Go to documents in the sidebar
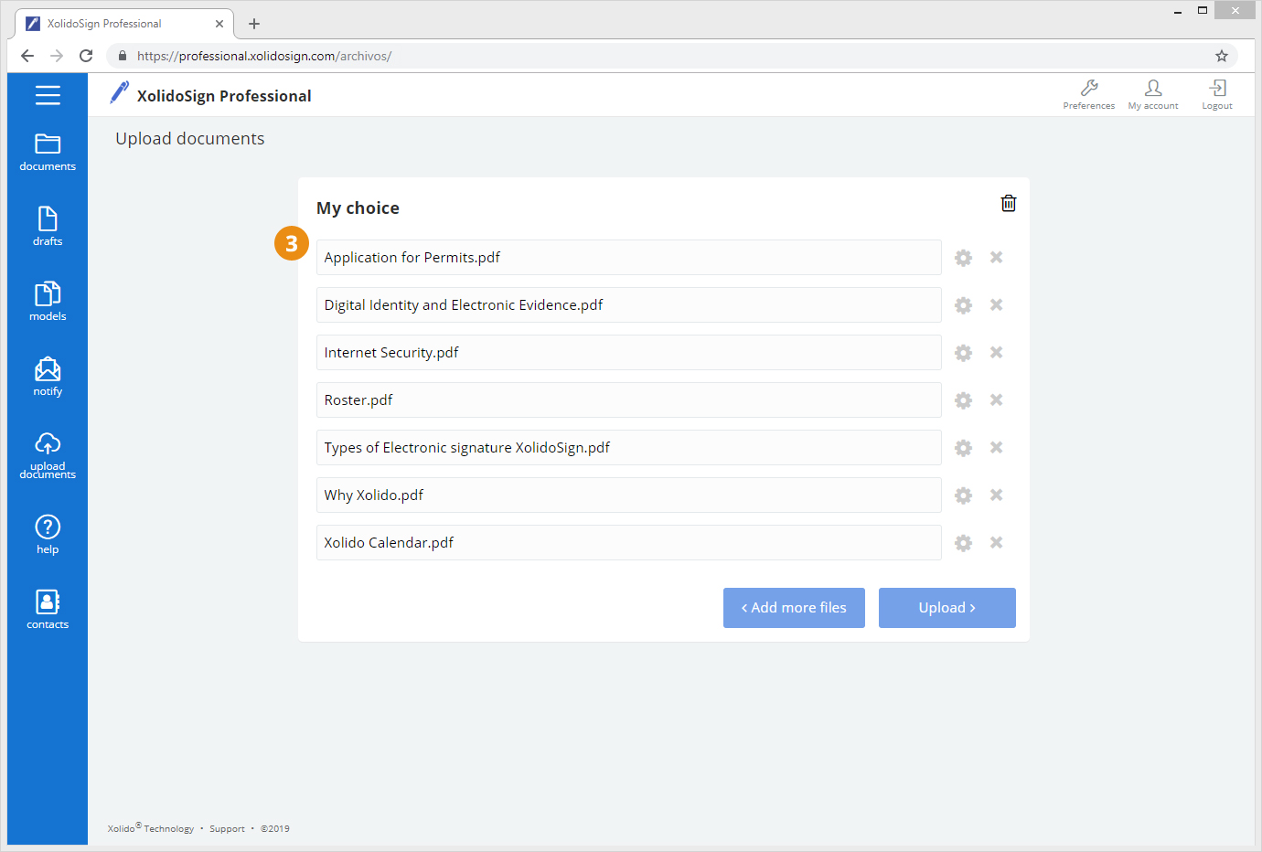Screen dimensions: 1262x852 [x=48, y=153]
